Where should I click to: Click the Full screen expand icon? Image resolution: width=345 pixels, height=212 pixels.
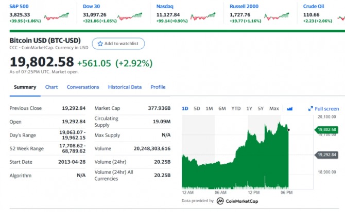[310, 109]
